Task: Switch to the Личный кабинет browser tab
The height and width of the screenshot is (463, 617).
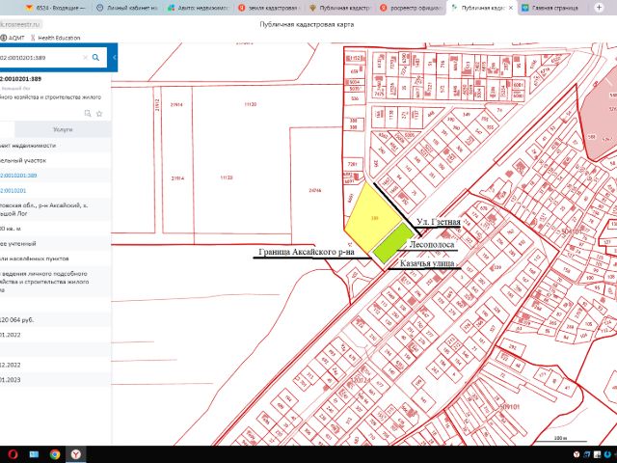Action: coord(127,7)
